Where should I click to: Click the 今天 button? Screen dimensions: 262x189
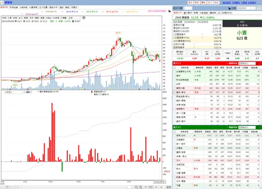[259, 8]
